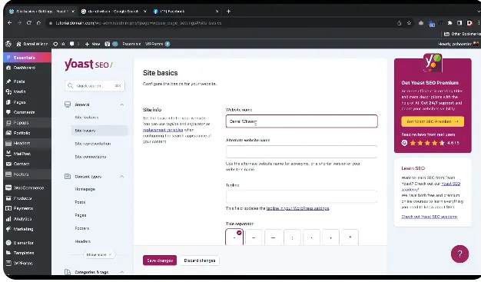481x282 pixels.
Task: Click Get Yoast SEO Premium button
Action: [433, 121]
